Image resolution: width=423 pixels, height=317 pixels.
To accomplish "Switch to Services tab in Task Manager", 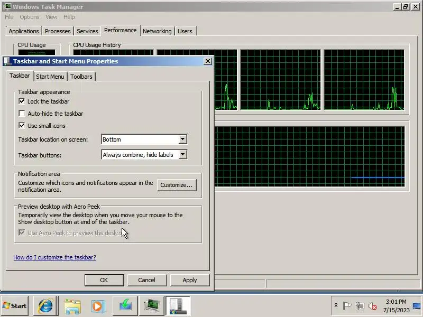I will (x=87, y=31).
